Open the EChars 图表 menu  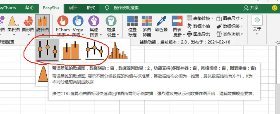(x=63, y=26)
